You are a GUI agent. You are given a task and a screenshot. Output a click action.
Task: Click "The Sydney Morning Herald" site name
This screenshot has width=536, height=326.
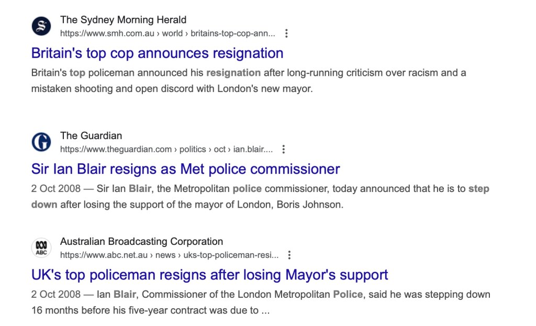123,20
